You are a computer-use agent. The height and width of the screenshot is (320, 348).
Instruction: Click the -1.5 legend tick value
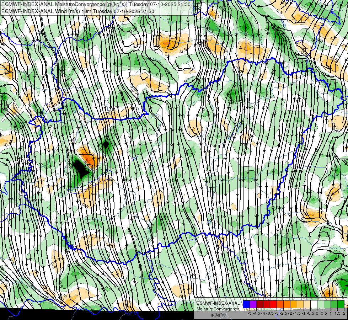[297, 313]
